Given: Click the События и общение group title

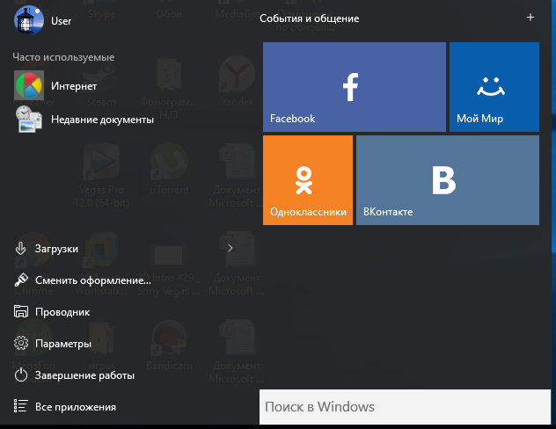Looking at the screenshot, I should [309, 18].
